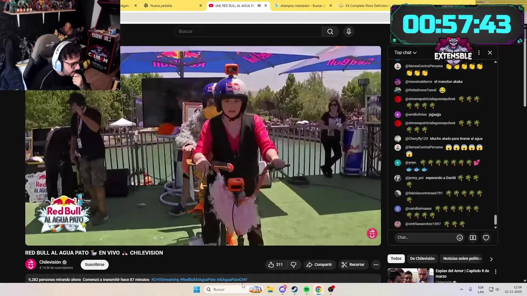
Task: Click the system tray microphone icon
Action: point(471,289)
